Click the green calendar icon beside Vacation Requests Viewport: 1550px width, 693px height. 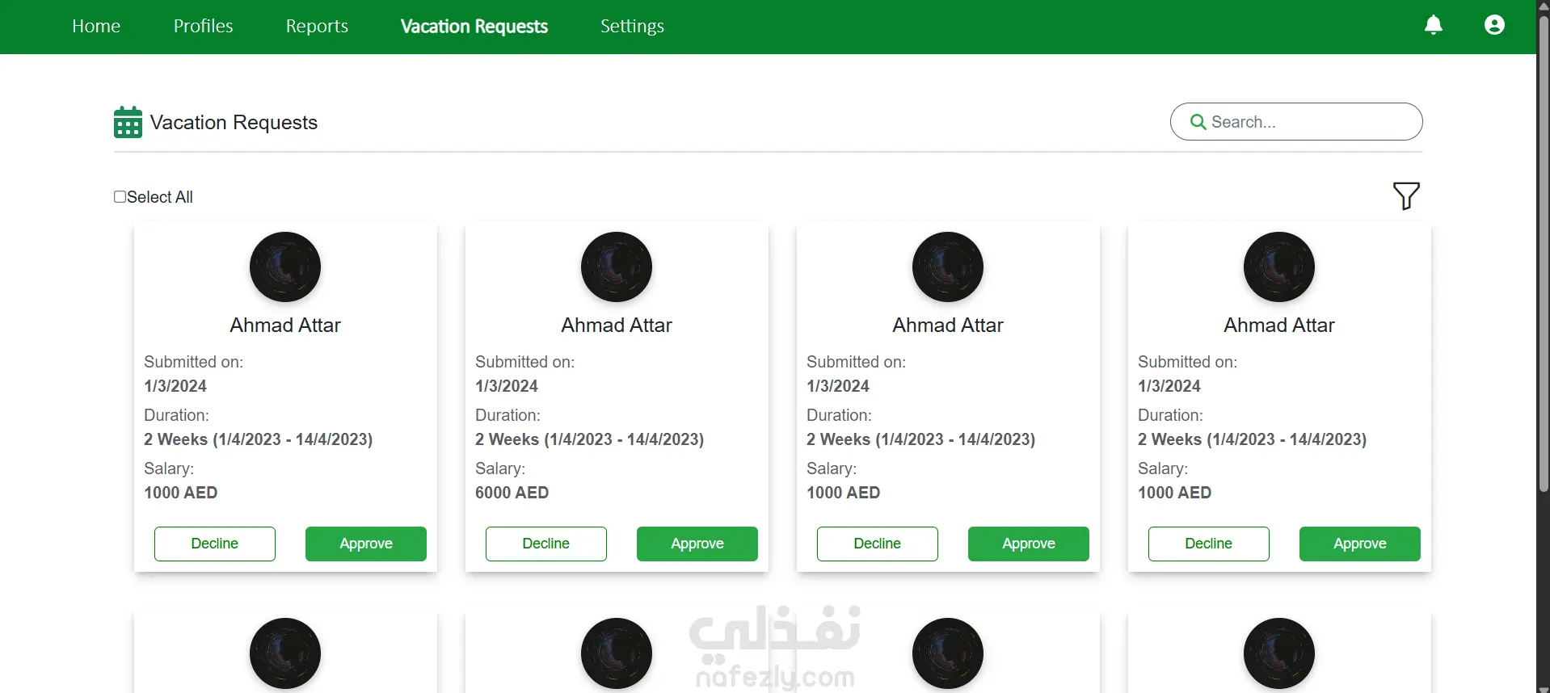pos(128,122)
